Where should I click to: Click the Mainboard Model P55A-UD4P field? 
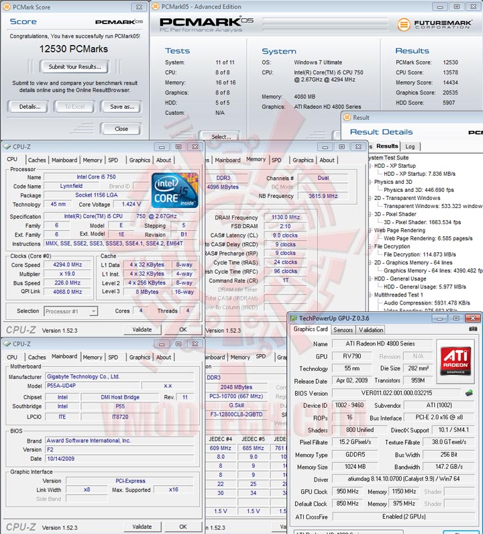[x=93, y=386]
